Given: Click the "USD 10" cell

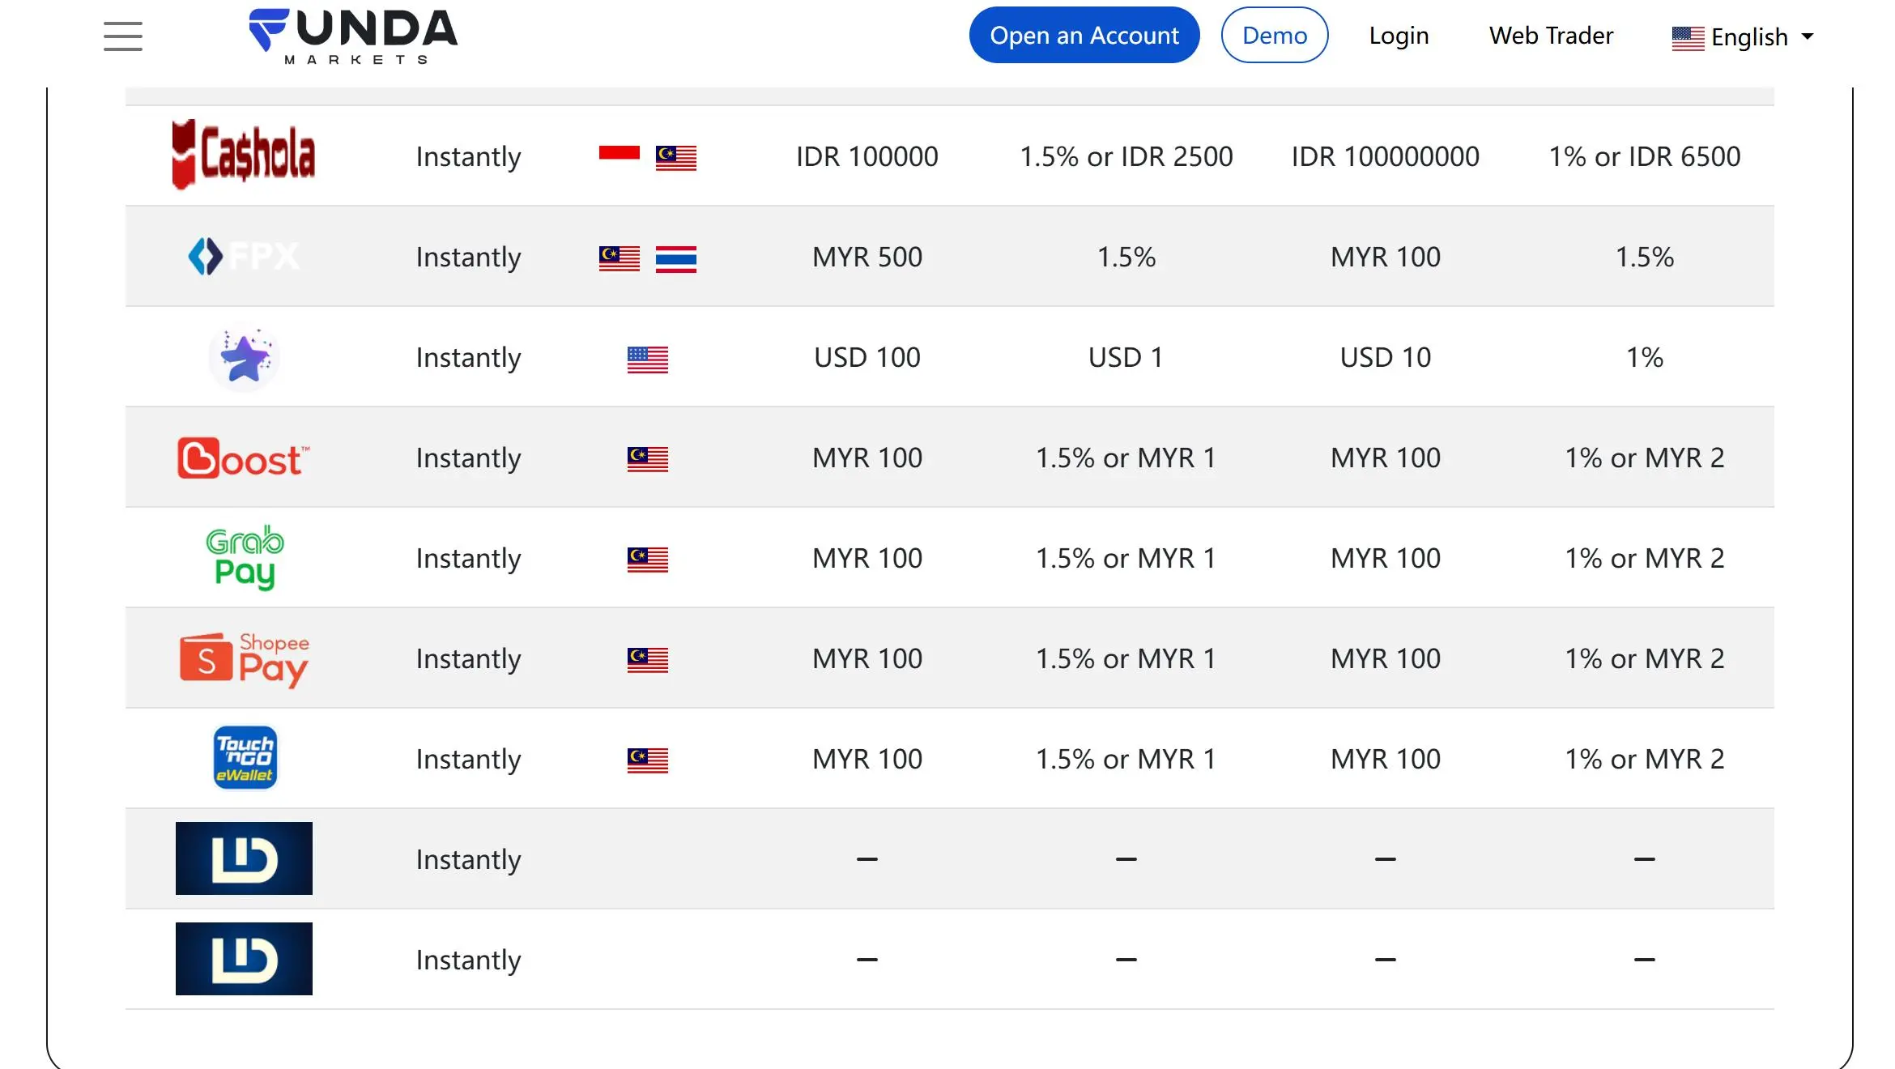Looking at the screenshot, I should click(1386, 357).
